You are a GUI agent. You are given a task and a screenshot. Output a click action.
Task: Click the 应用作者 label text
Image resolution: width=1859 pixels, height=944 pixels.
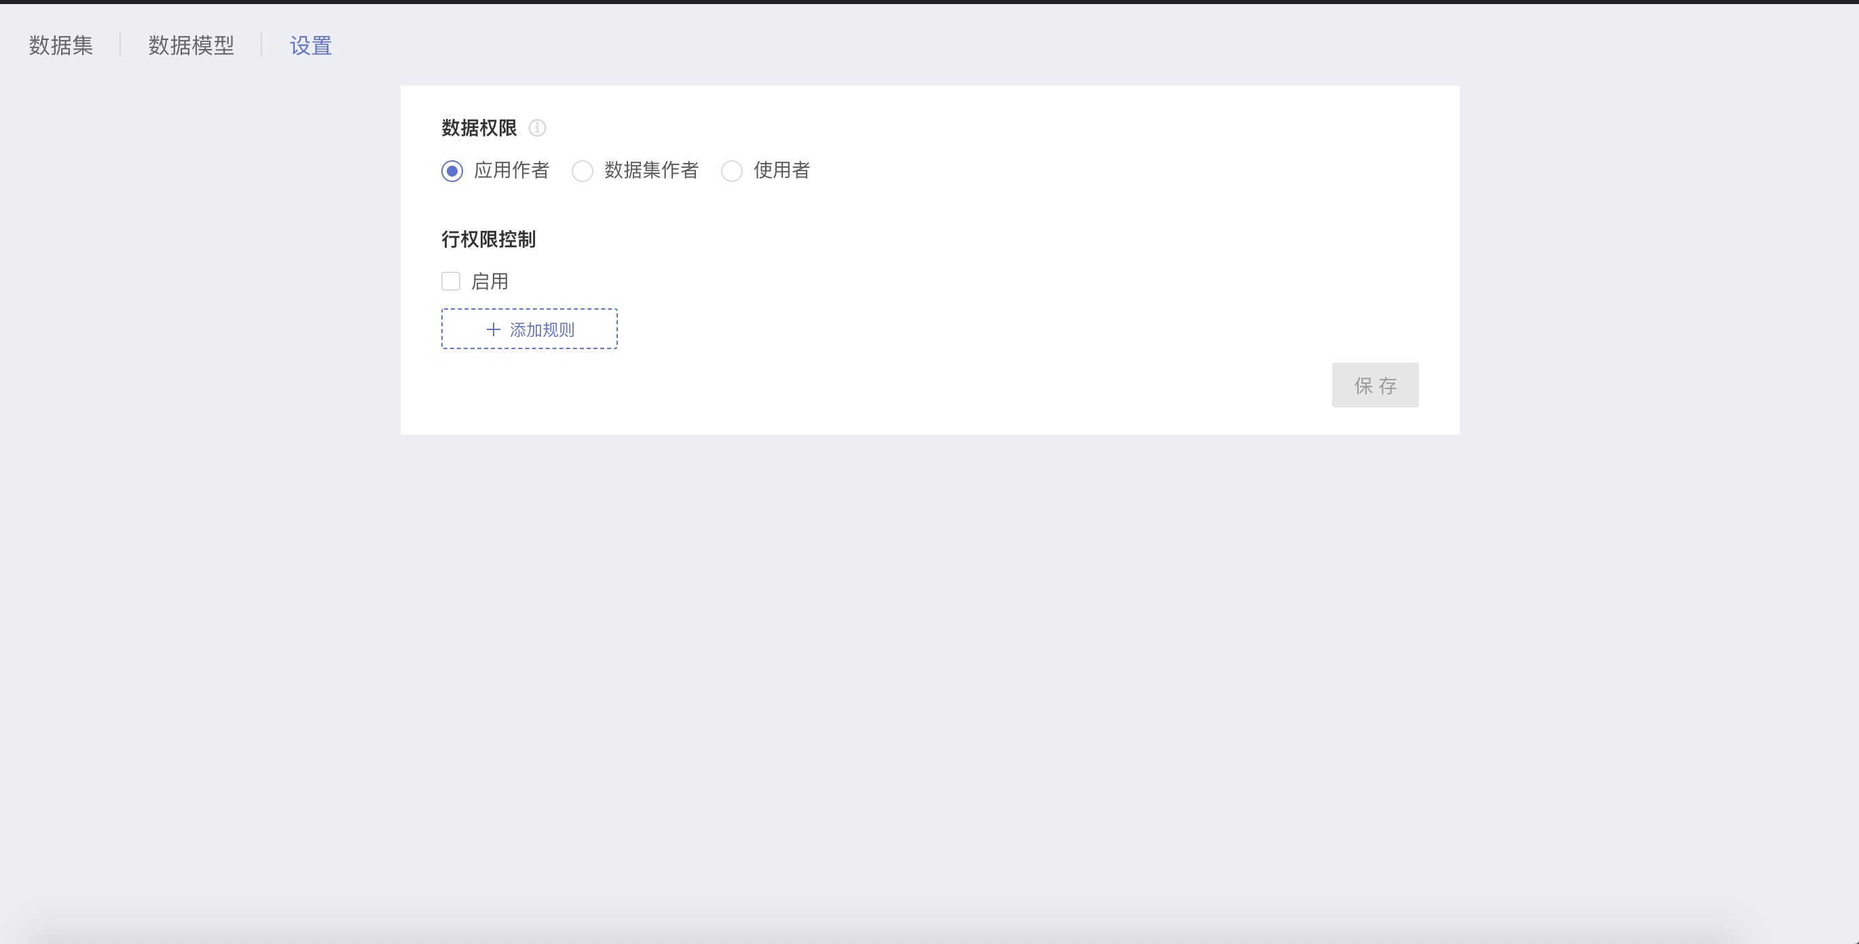click(512, 170)
